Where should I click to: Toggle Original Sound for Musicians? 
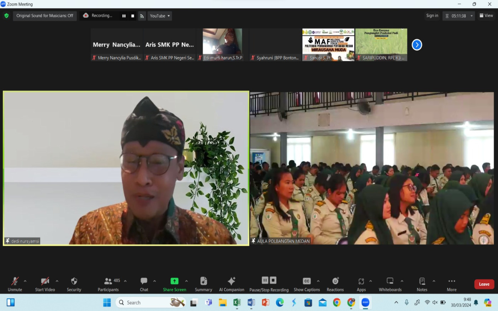[x=45, y=16]
